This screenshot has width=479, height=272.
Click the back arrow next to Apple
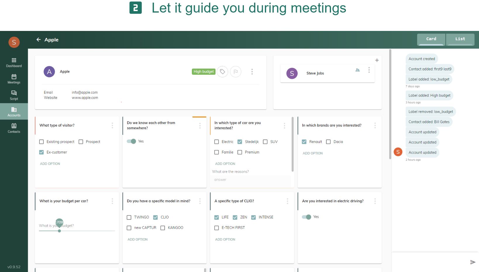[38, 40]
